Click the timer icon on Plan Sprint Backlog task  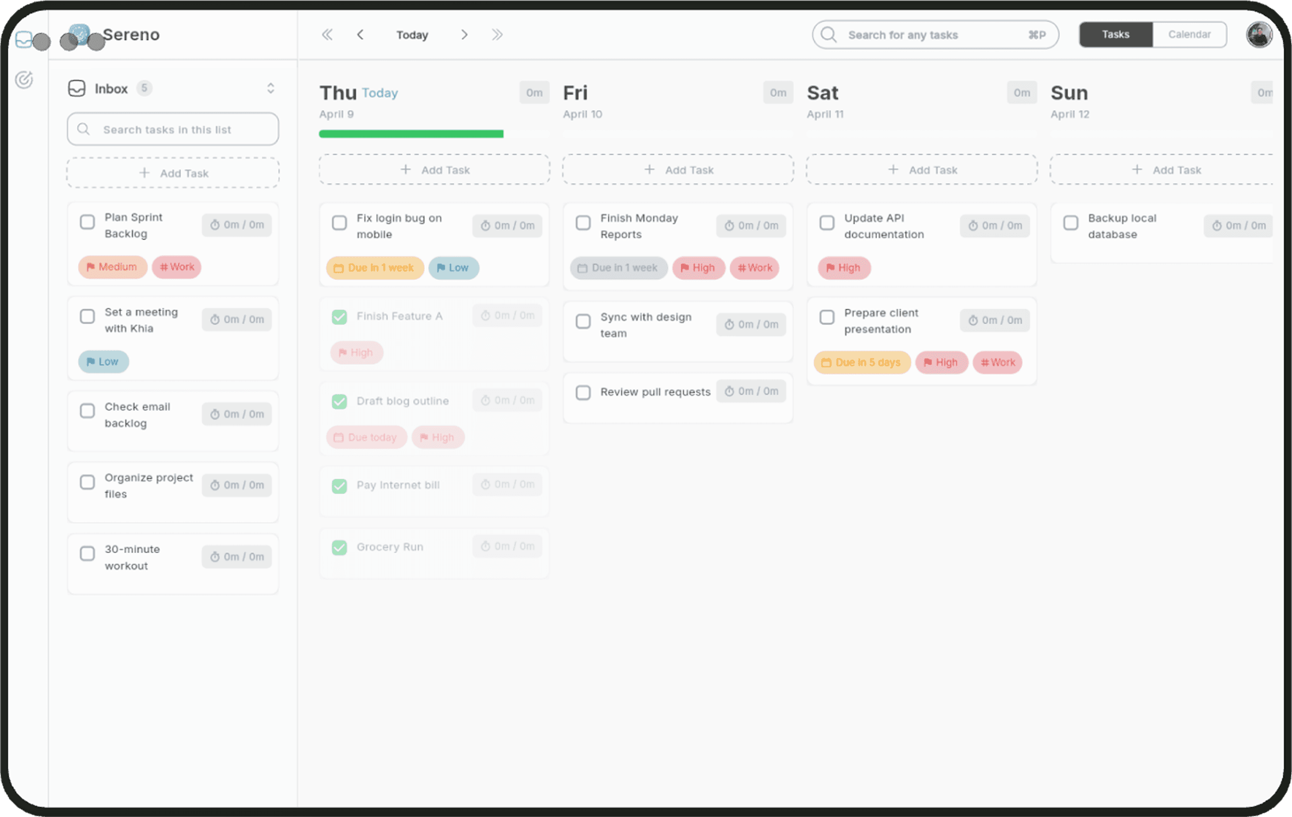pyautogui.click(x=216, y=225)
